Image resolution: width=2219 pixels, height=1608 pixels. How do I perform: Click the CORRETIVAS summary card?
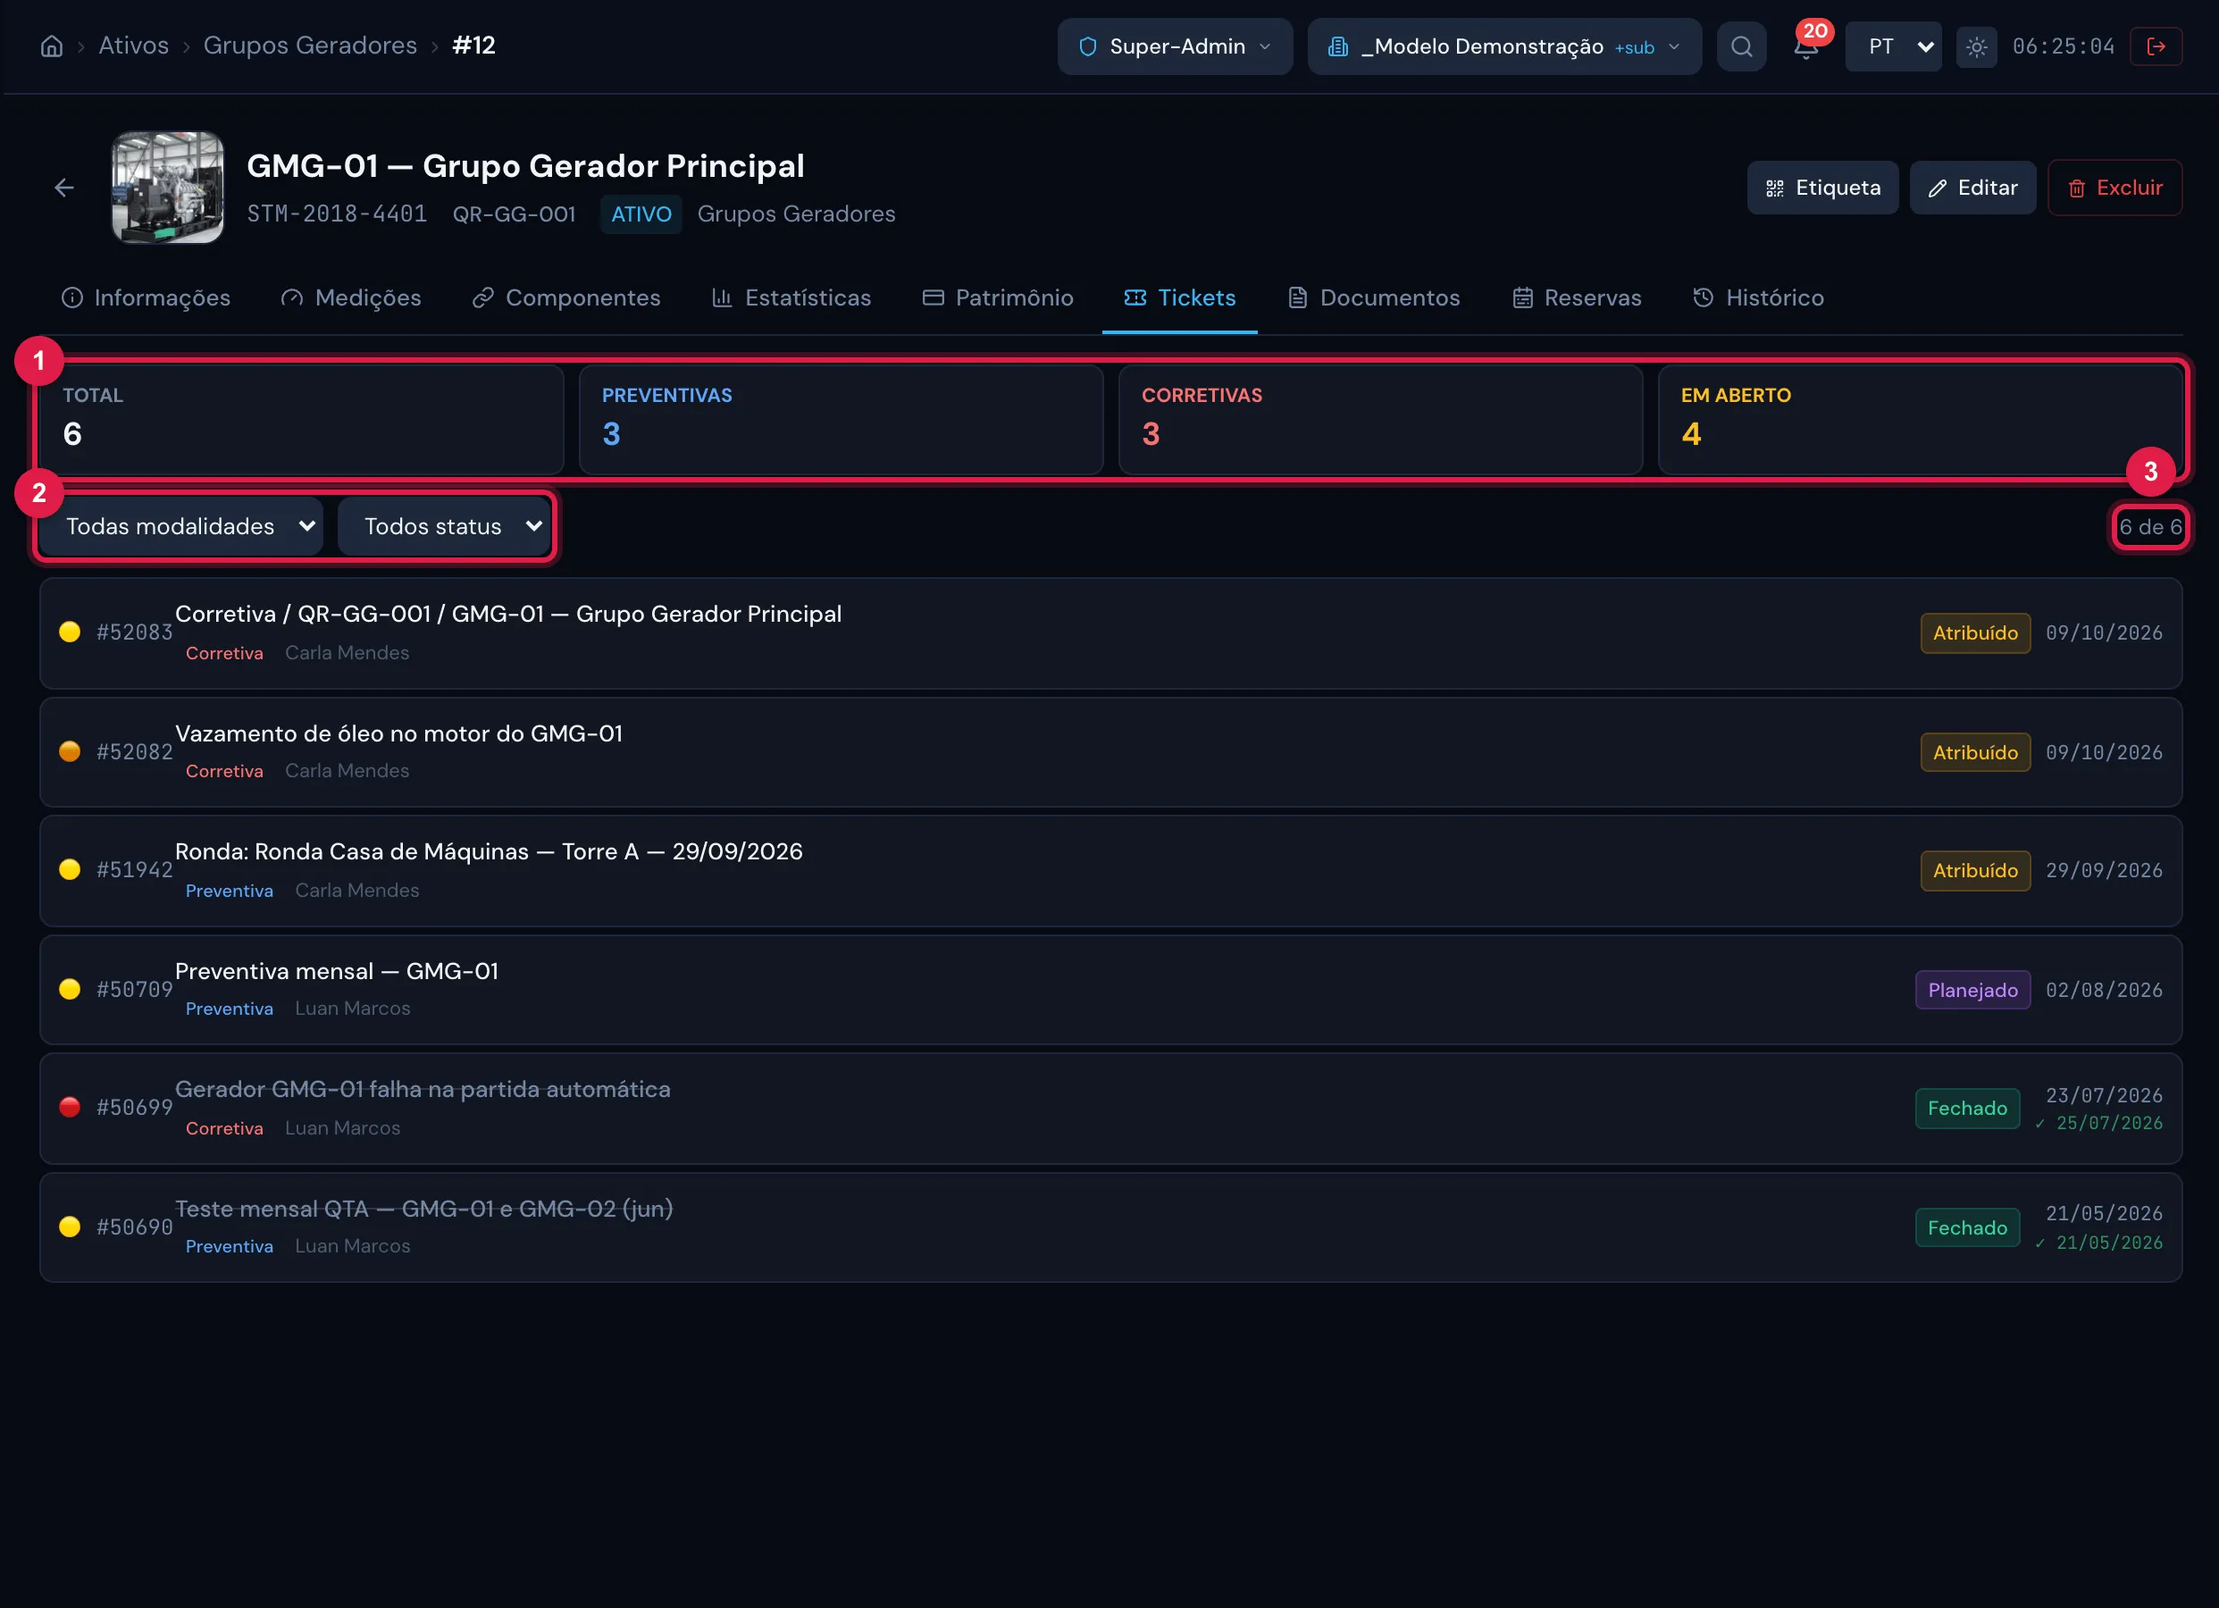point(1380,420)
